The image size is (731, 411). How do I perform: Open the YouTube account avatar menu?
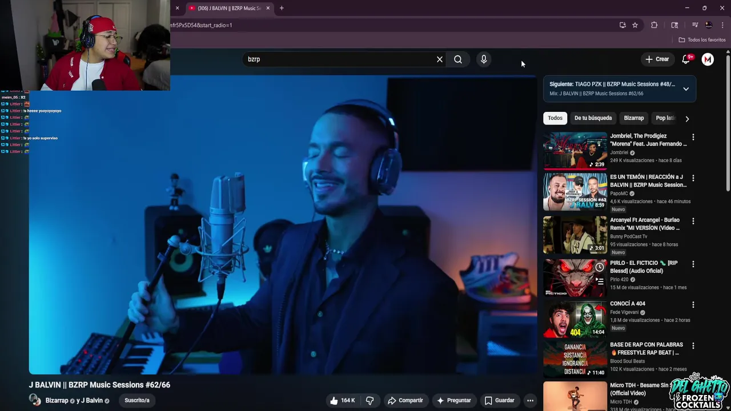[x=708, y=59]
